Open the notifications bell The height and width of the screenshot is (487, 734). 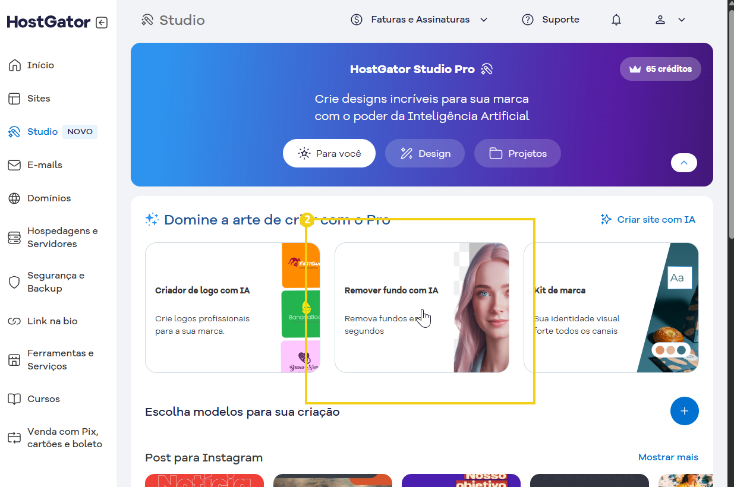pyautogui.click(x=616, y=20)
